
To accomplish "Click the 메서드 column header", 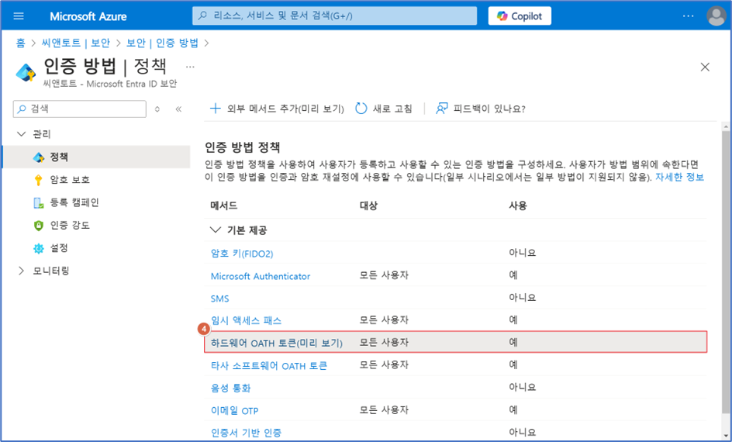I will coord(224,205).
